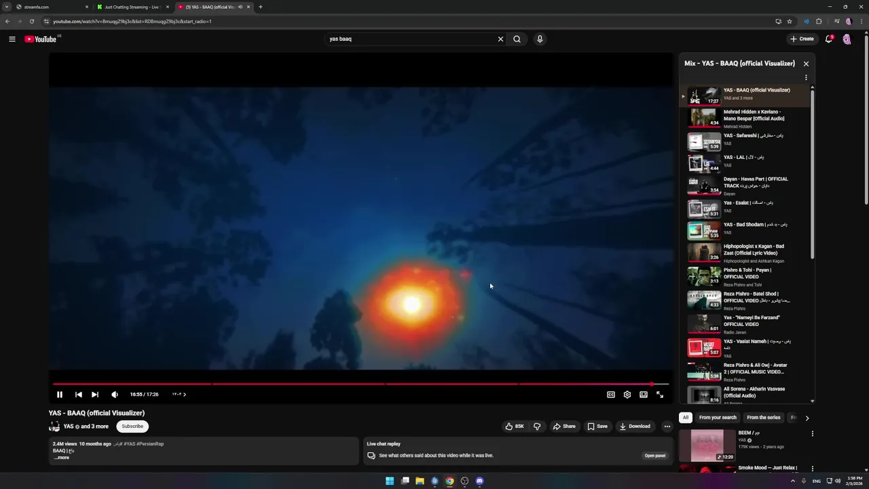
Task: Share the video
Action: click(x=564, y=427)
